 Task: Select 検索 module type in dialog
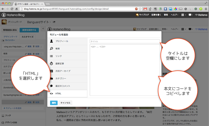pos(67,48)
